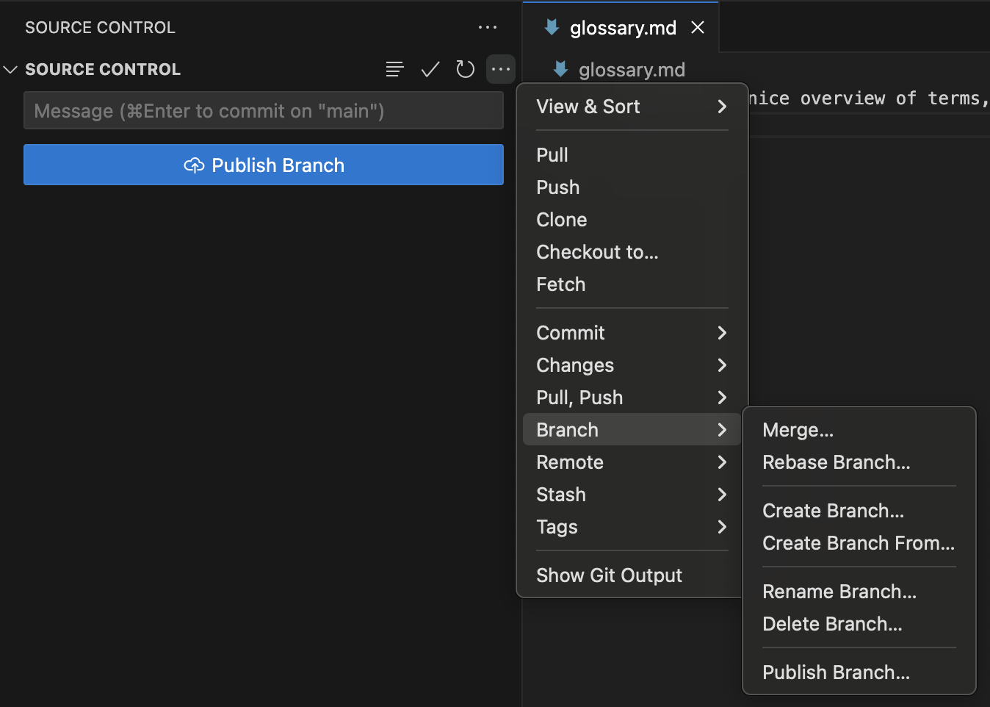Click the glossary.md breadcrumb file icon
The width and height of the screenshot is (990, 707).
(x=560, y=69)
